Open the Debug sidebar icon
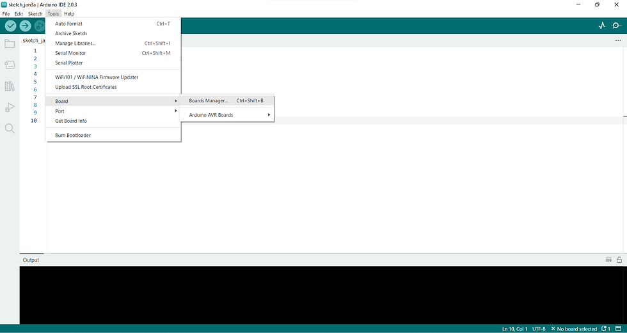This screenshot has width=627, height=333. pyautogui.click(x=10, y=107)
